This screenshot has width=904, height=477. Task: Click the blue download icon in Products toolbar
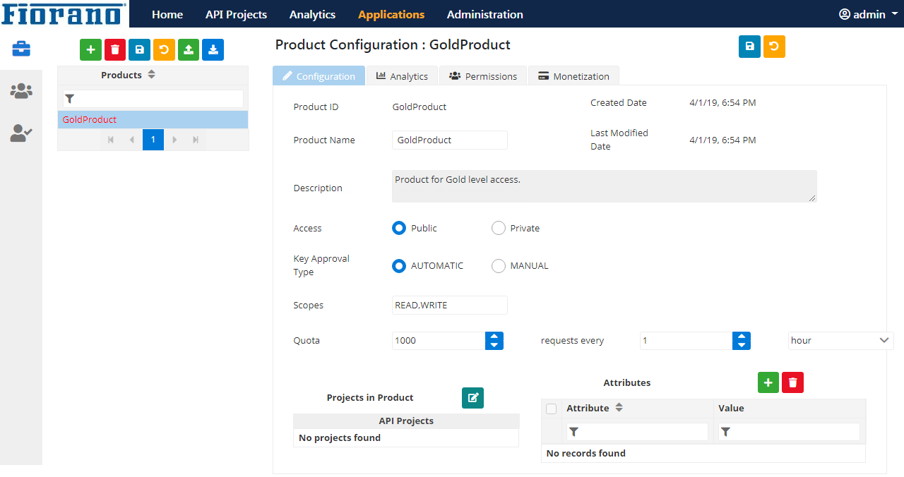(x=213, y=49)
